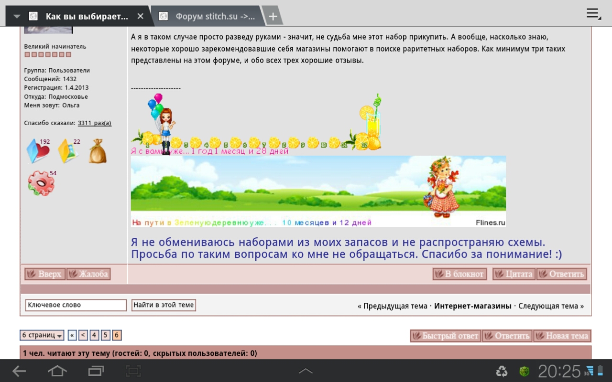This screenshot has width=612, height=382.
Task: Open the tab list dropdown arrow
Action: tap(17, 17)
